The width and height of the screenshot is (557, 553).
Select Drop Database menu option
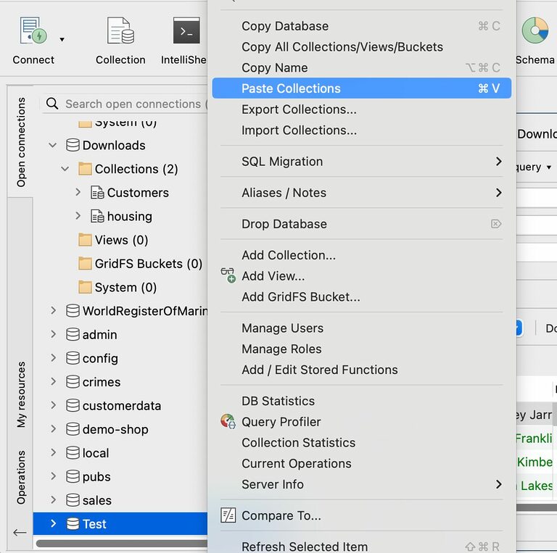click(x=284, y=224)
